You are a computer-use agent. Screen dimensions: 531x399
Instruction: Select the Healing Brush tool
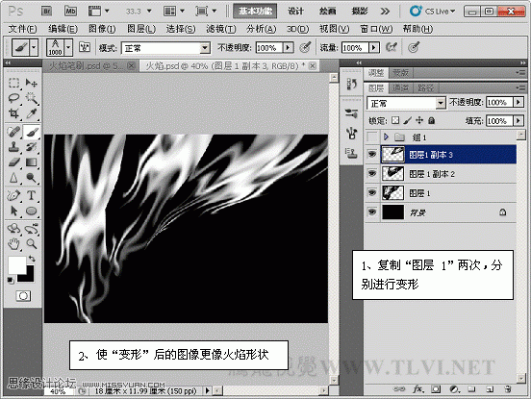[x=13, y=132]
